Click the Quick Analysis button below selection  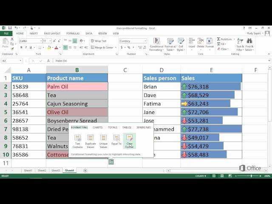coord(111,162)
